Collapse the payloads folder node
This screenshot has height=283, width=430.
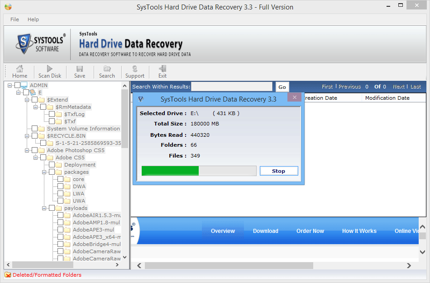point(44,208)
